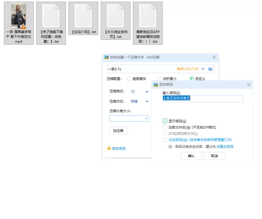The height and width of the screenshot is (219, 262).
Task: Select the 【论坛介绍】.txt file icon
Action: pyautogui.click(x=83, y=16)
